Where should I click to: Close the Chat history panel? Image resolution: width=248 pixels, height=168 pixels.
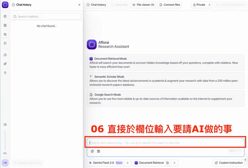[79, 5]
